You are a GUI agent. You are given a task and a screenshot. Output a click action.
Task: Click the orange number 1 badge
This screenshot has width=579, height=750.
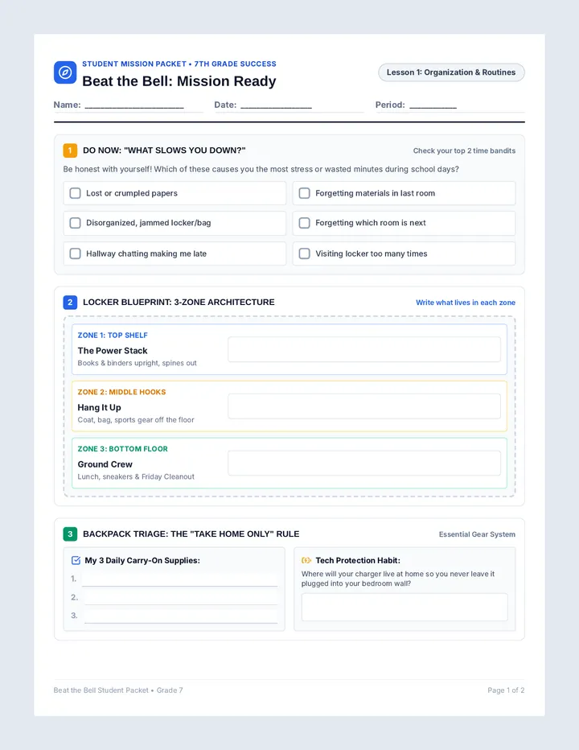[x=70, y=150]
